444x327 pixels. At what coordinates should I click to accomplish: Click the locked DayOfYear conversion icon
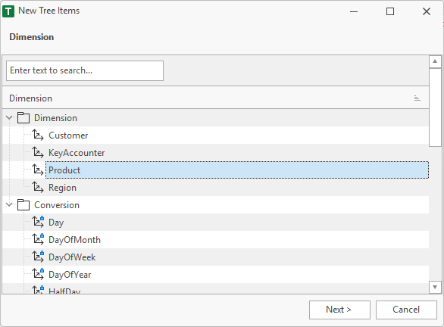38,274
